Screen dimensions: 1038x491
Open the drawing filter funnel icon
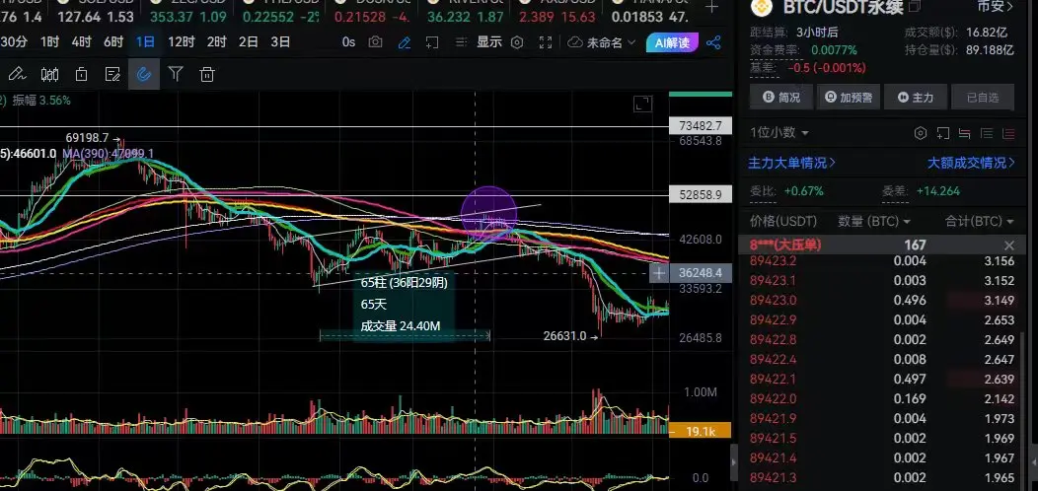[176, 73]
